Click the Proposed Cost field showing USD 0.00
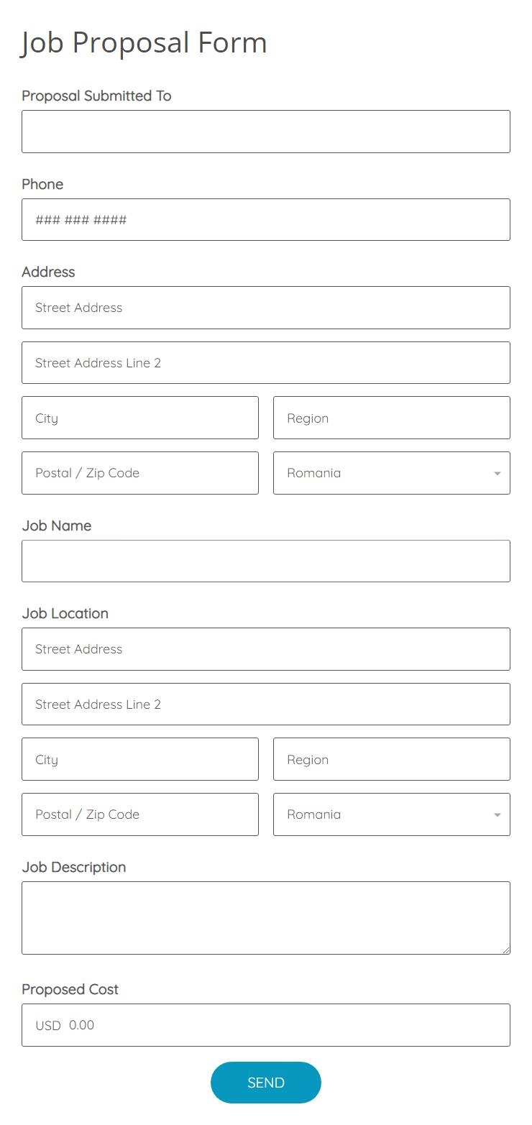 point(266,1025)
